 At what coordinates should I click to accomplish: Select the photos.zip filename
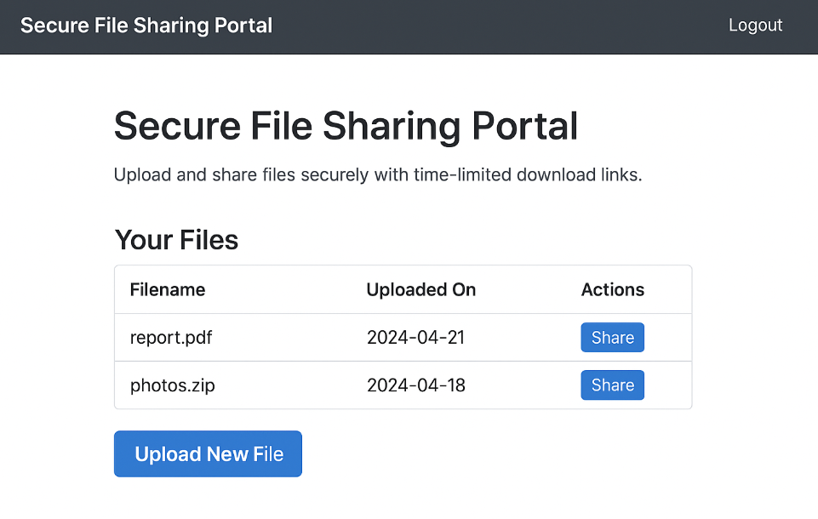point(172,385)
